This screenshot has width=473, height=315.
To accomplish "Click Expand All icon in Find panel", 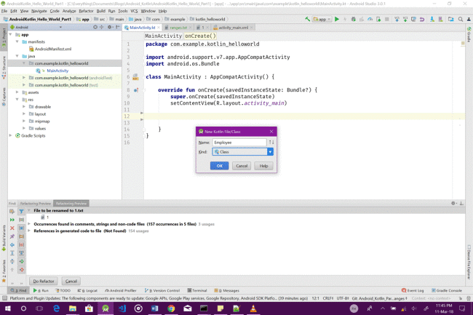I will (12, 253).
